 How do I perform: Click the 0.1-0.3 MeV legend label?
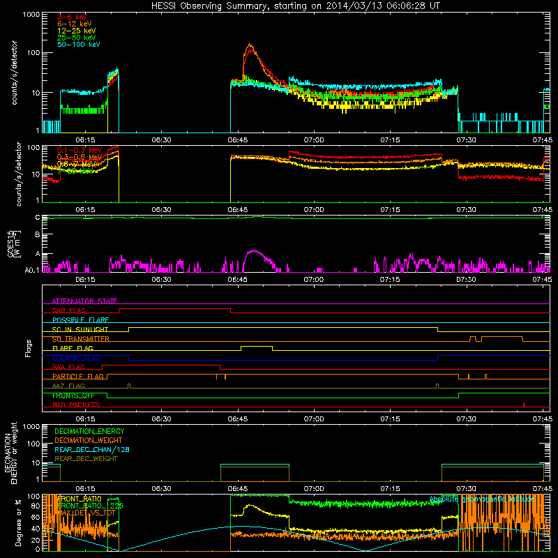click(x=80, y=150)
